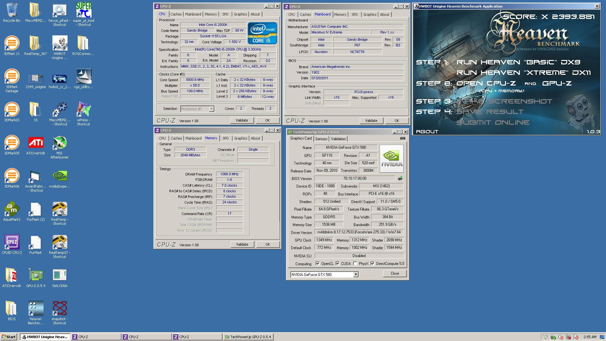Open vga_utility desktop icon
The width and height of the screenshot is (606, 341).
[83, 76]
